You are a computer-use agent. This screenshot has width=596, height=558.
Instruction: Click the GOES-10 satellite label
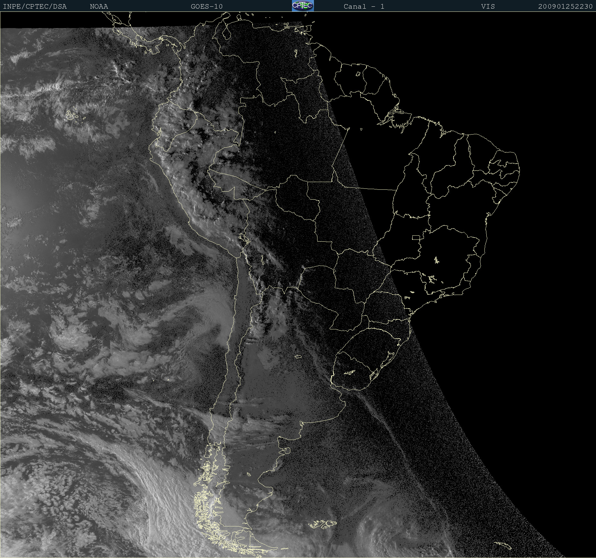click(207, 7)
